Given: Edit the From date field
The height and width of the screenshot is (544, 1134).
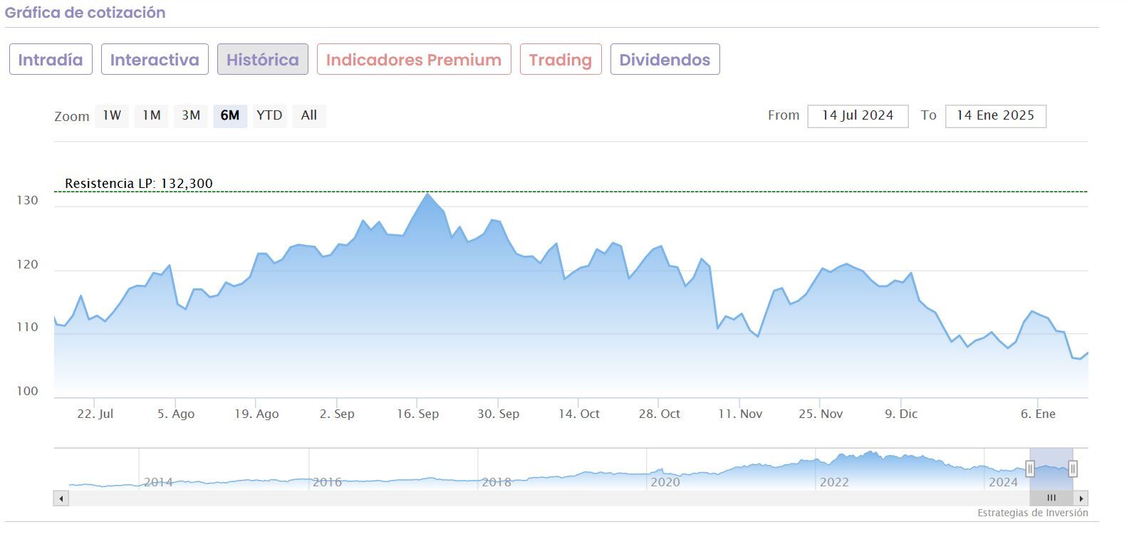Looking at the screenshot, I should tap(858, 116).
